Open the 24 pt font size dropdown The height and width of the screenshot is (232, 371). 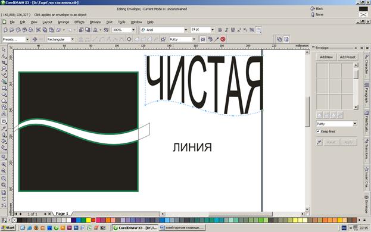pos(212,30)
